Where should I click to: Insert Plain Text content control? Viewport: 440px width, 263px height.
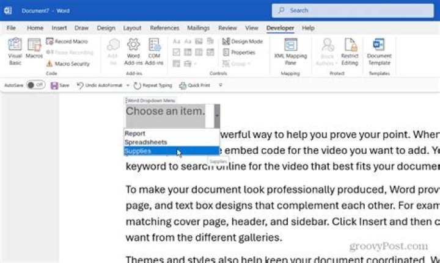coord(188,41)
